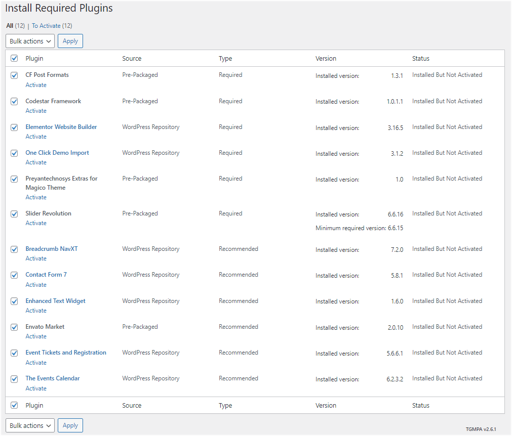Image resolution: width=512 pixels, height=436 pixels.
Task: Open the Enhanced Text Widget plugin link
Action: click(56, 300)
